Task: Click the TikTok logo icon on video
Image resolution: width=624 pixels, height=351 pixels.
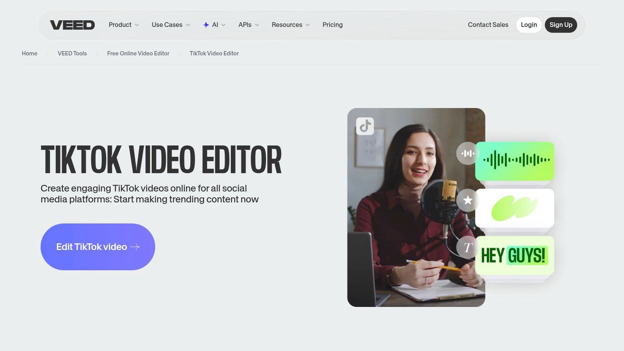Action: click(x=365, y=126)
